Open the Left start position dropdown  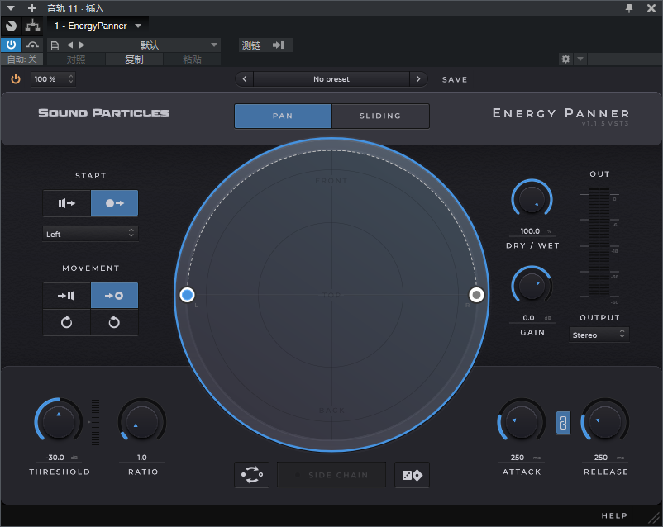[x=90, y=234]
